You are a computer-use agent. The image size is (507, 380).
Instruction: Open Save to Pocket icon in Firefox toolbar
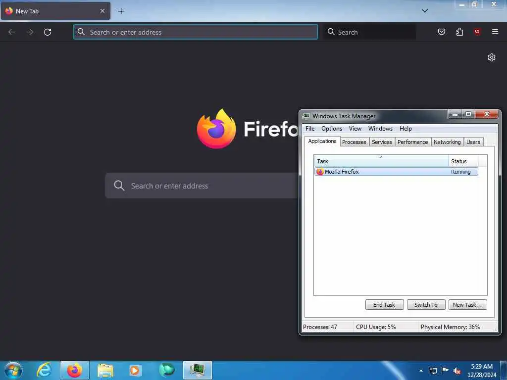coord(441,32)
